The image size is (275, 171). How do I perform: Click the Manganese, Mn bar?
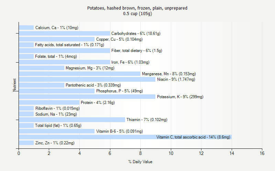[80, 74]
